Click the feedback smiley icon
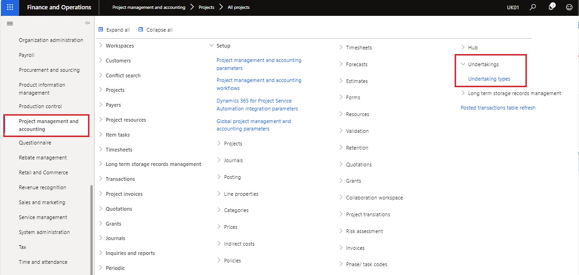Image resolution: width=579 pixels, height=275 pixels. (569, 7)
